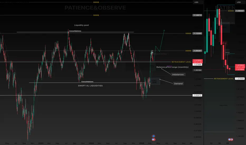Select Balance price range (monthly) annotation
246x145 pixels.
[172, 67]
